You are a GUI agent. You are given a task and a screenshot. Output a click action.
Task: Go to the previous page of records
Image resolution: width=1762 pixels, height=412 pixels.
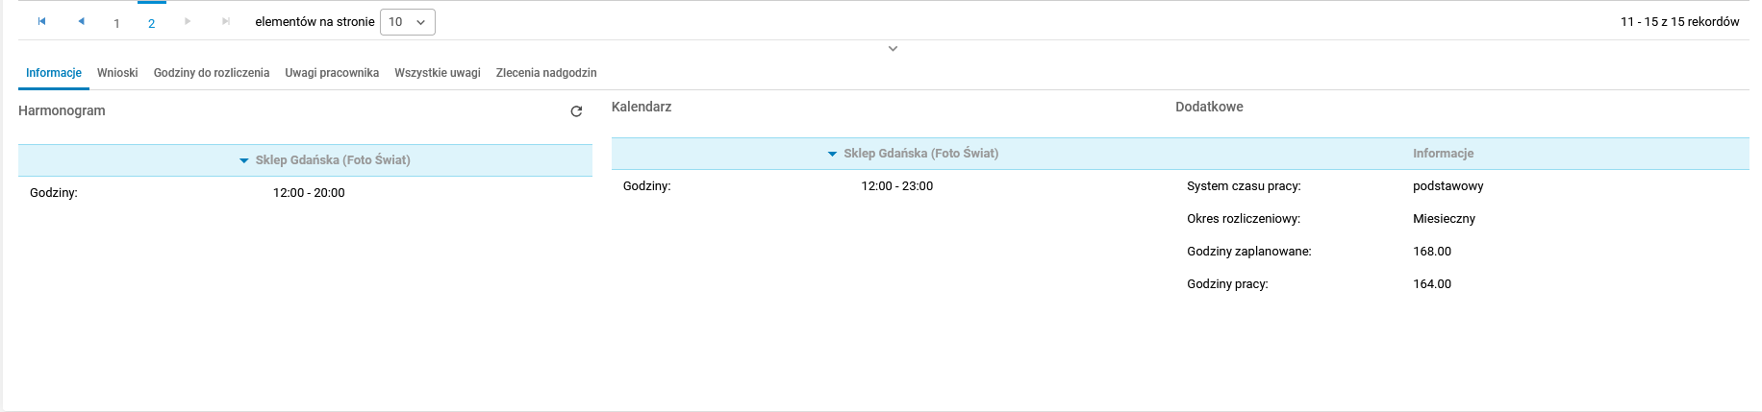(81, 21)
